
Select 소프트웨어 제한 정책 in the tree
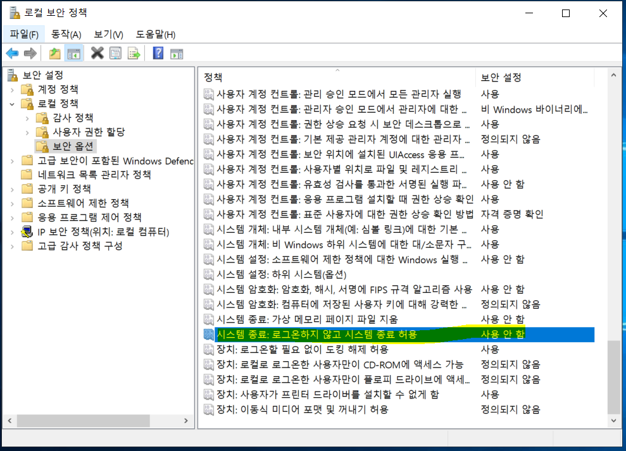(x=83, y=203)
